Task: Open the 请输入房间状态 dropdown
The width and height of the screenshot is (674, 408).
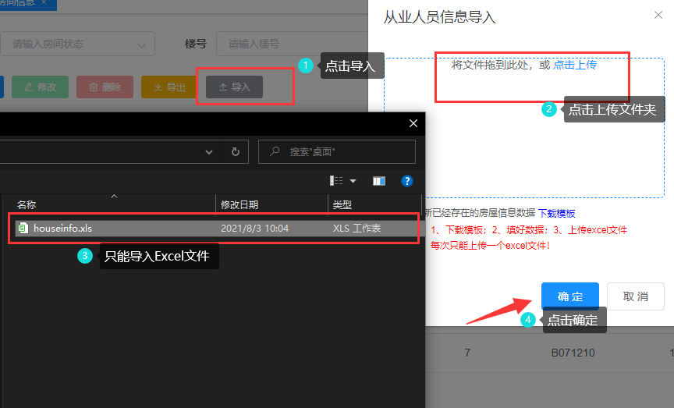Action: 77,44
